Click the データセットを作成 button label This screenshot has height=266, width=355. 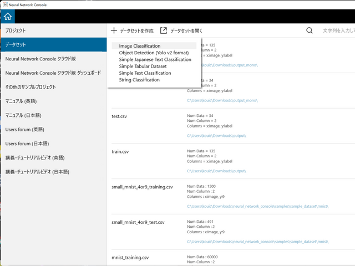click(137, 30)
